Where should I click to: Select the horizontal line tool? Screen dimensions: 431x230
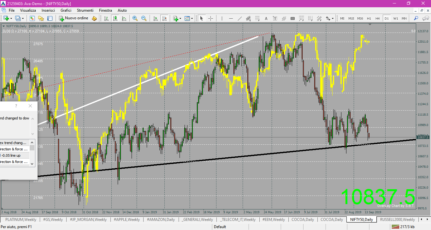pos(231,18)
